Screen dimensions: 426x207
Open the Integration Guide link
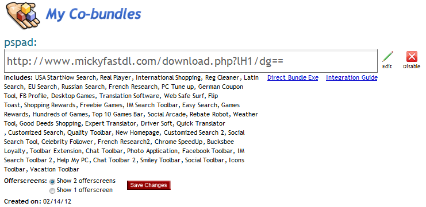tap(352, 77)
